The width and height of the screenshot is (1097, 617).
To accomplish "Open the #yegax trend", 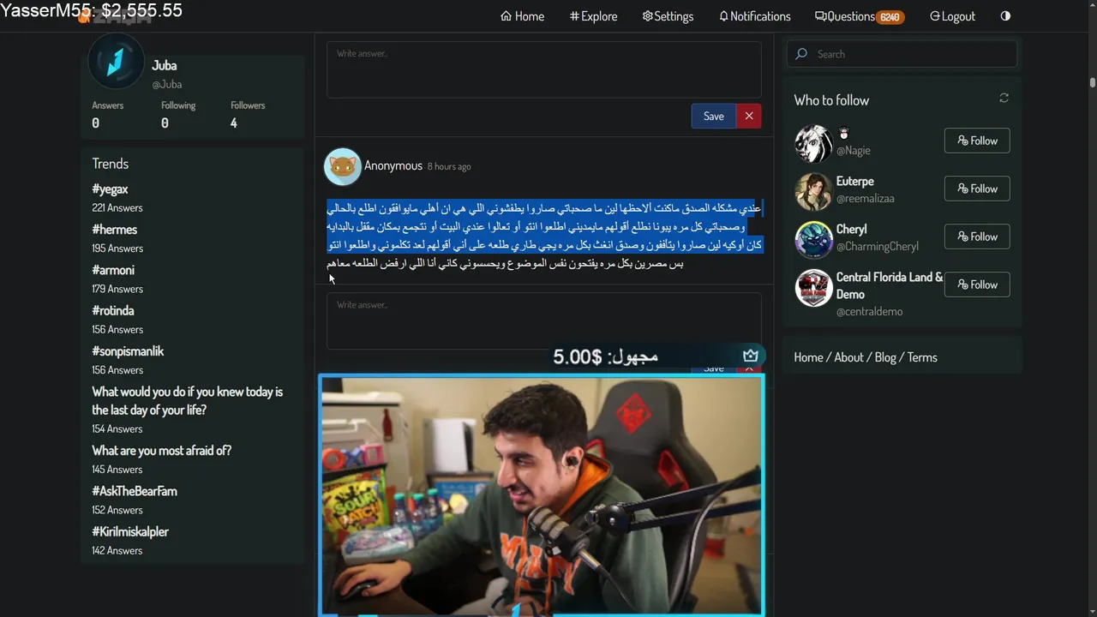I will tap(110, 189).
